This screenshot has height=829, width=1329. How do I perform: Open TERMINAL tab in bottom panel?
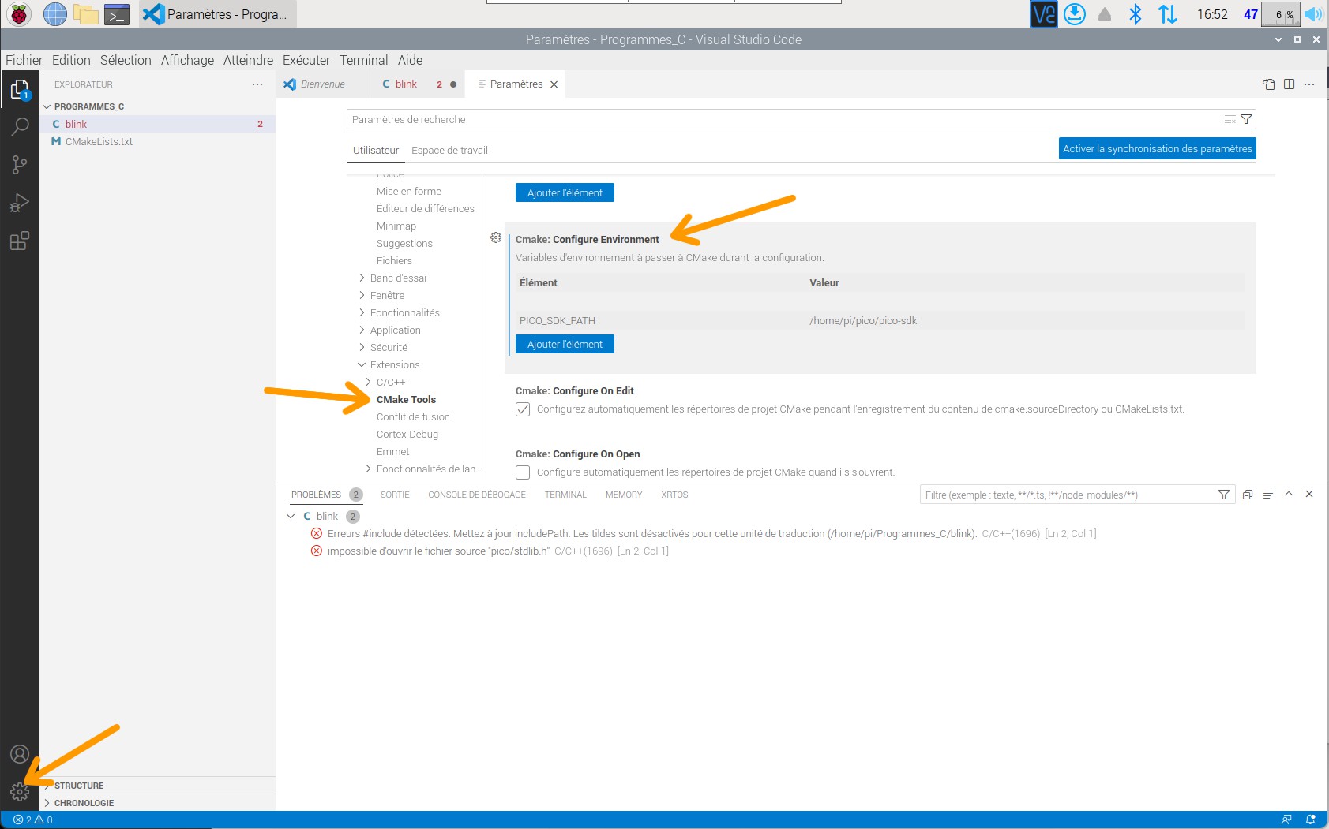click(565, 495)
